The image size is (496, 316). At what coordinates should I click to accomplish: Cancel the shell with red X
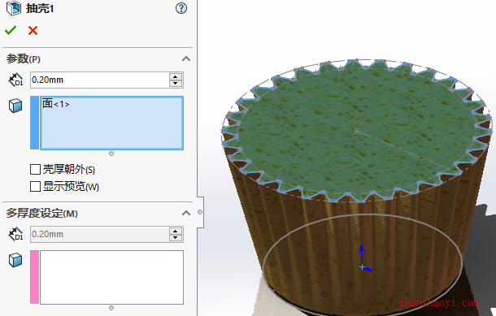33,30
